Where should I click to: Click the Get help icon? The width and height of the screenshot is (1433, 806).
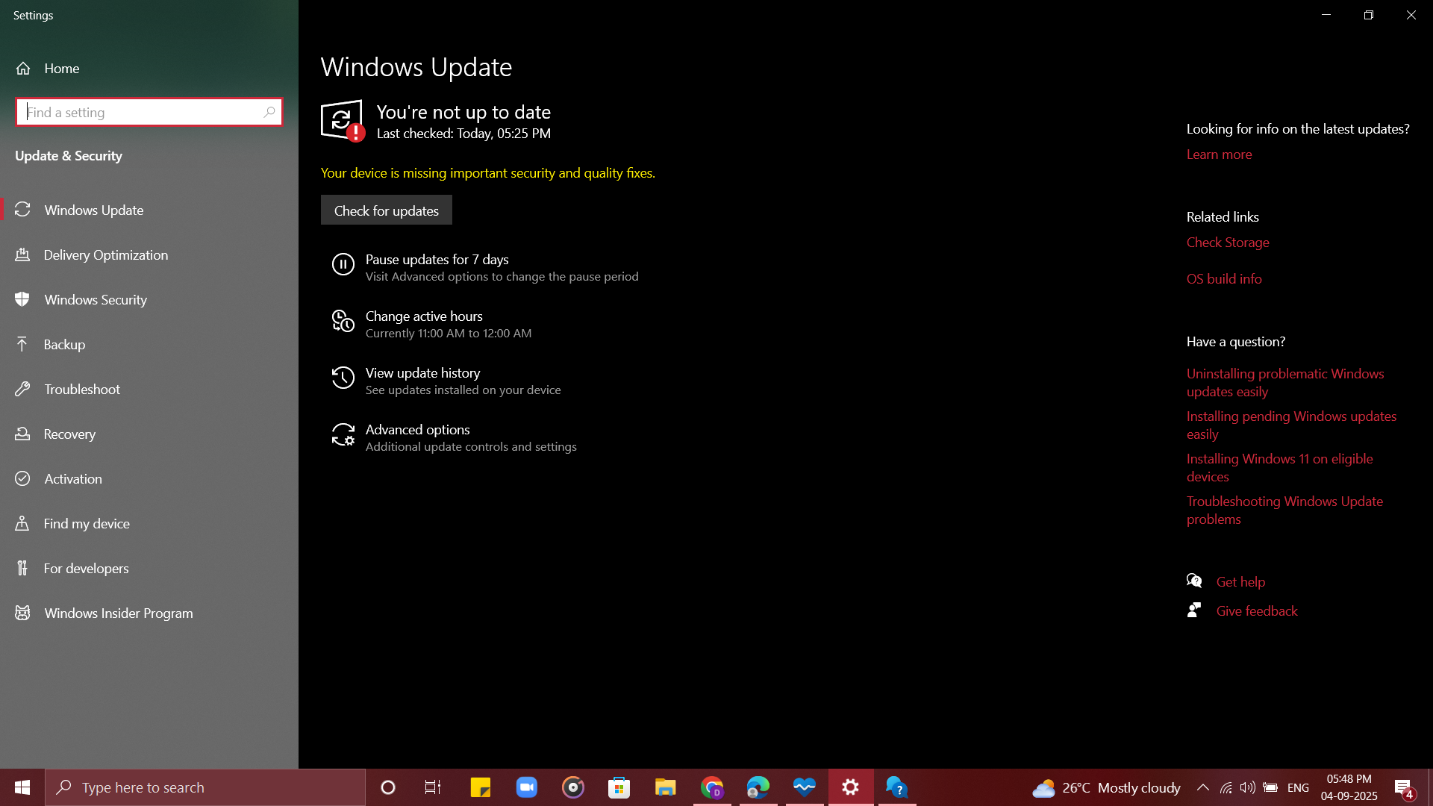click(1194, 580)
